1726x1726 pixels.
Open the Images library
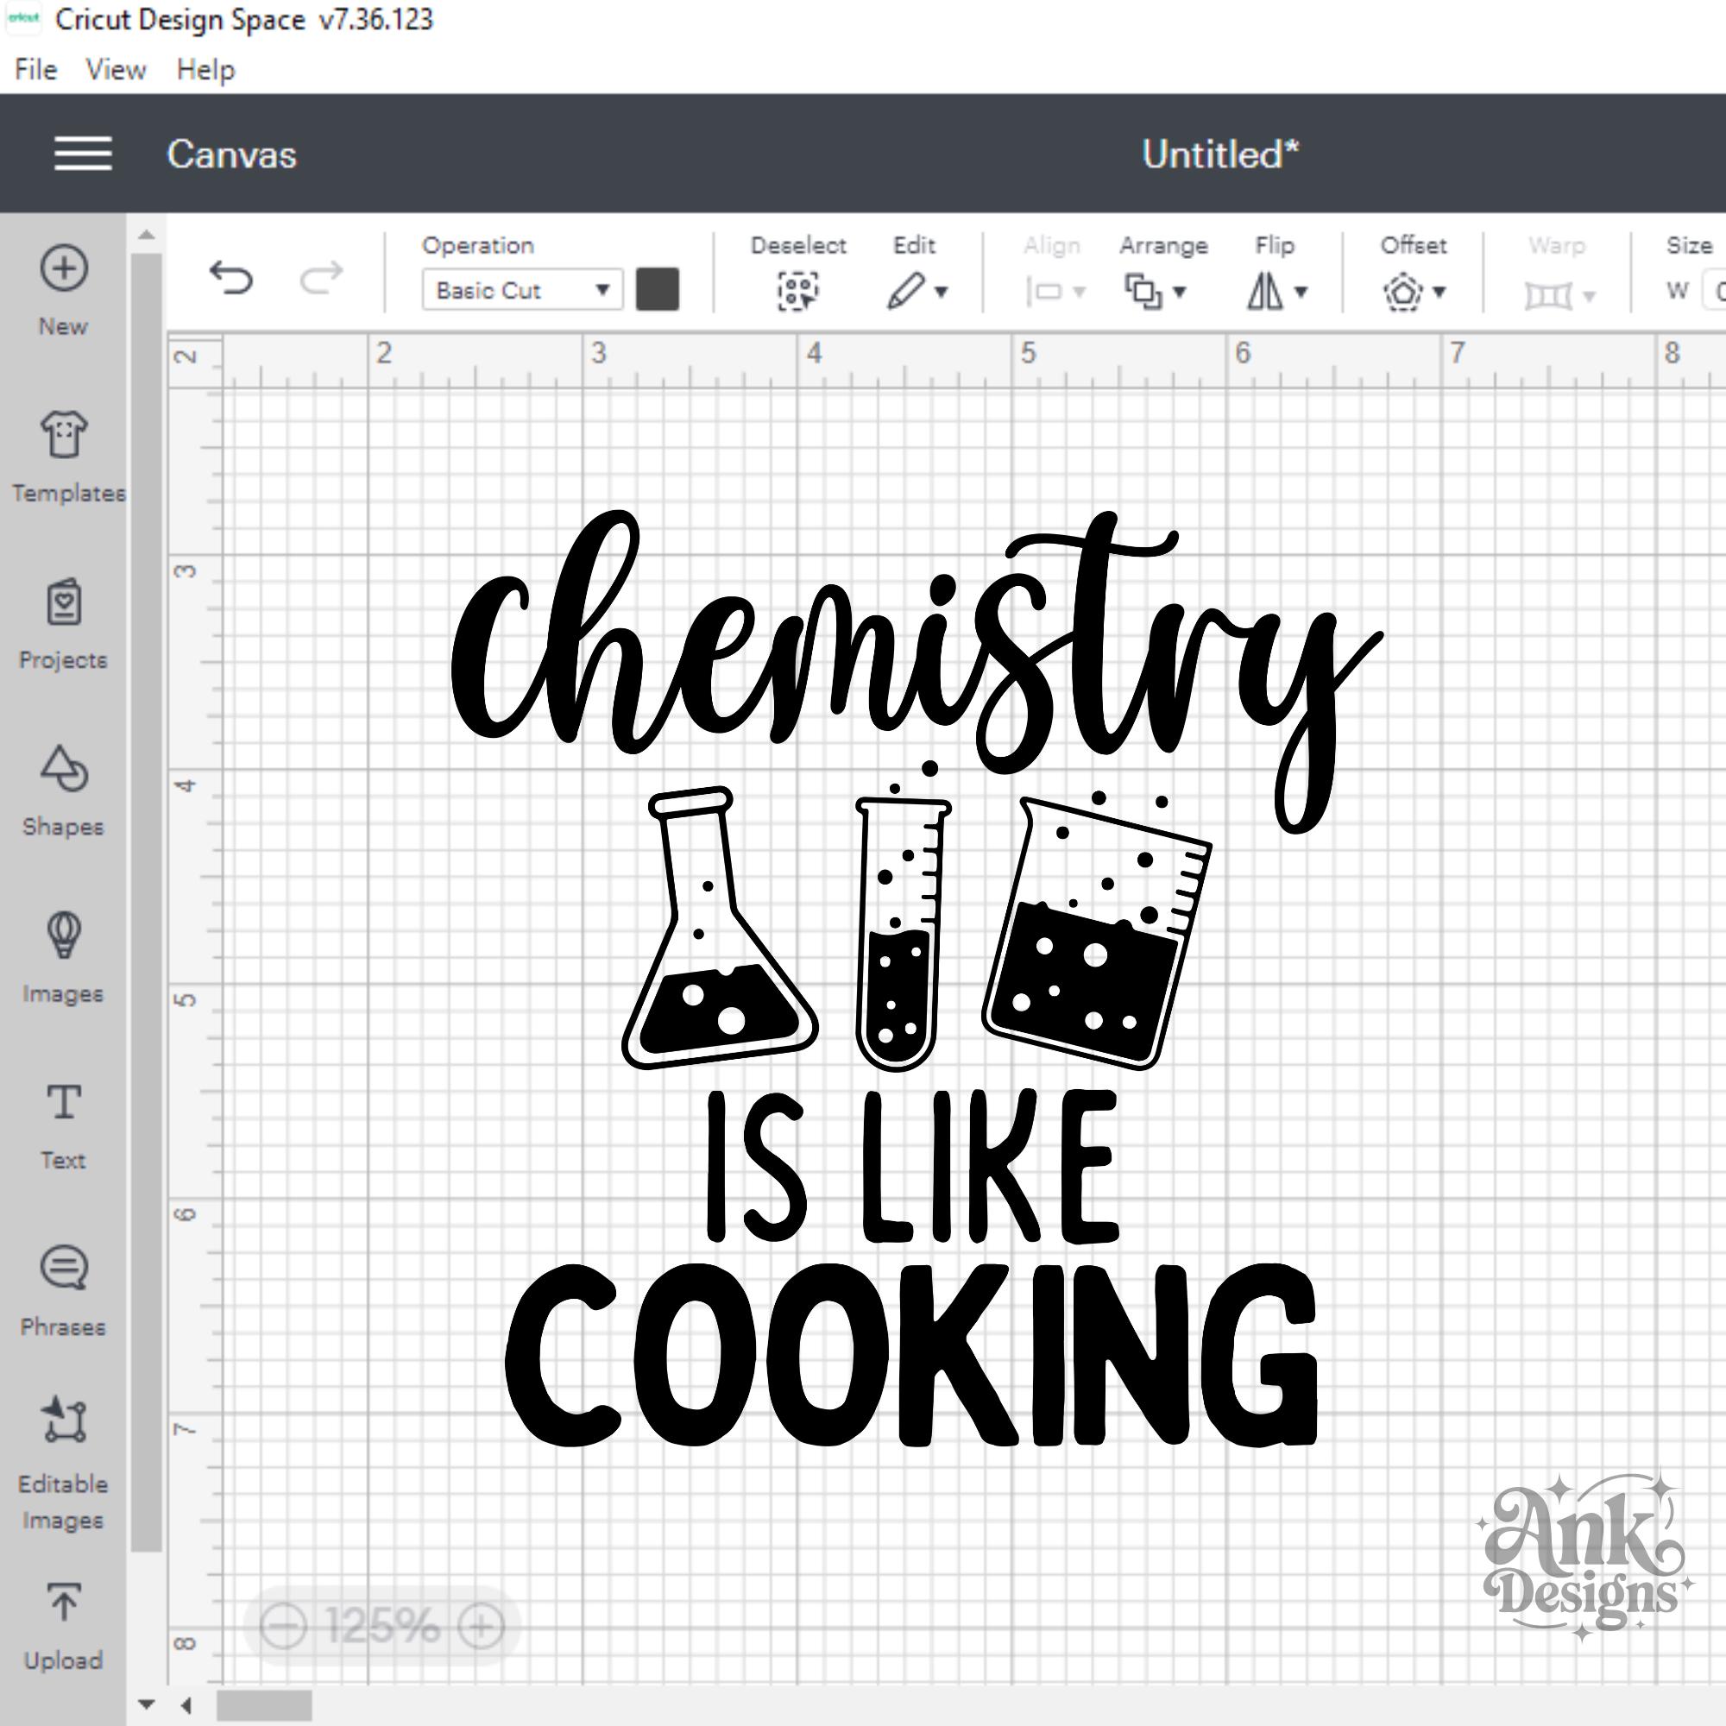pos(63,957)
